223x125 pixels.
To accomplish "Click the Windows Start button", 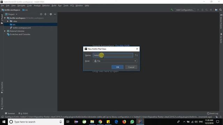I will [x=4, y=122].
